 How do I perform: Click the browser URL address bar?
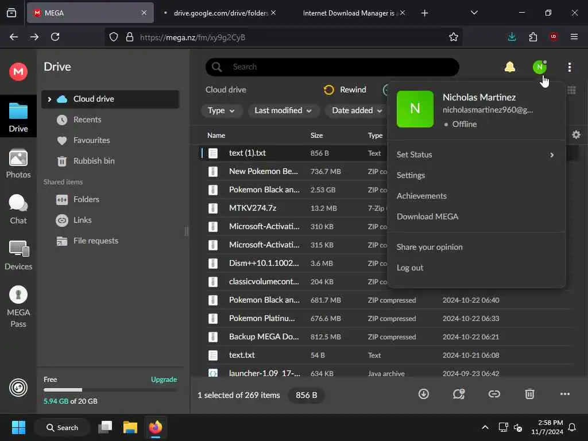[x=283, y=37]
